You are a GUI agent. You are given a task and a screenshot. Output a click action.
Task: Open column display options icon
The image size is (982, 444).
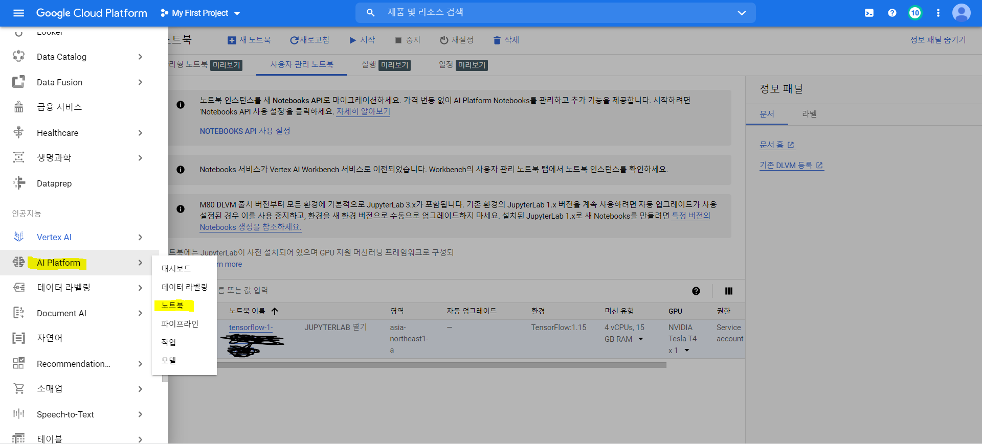[729, 291]
